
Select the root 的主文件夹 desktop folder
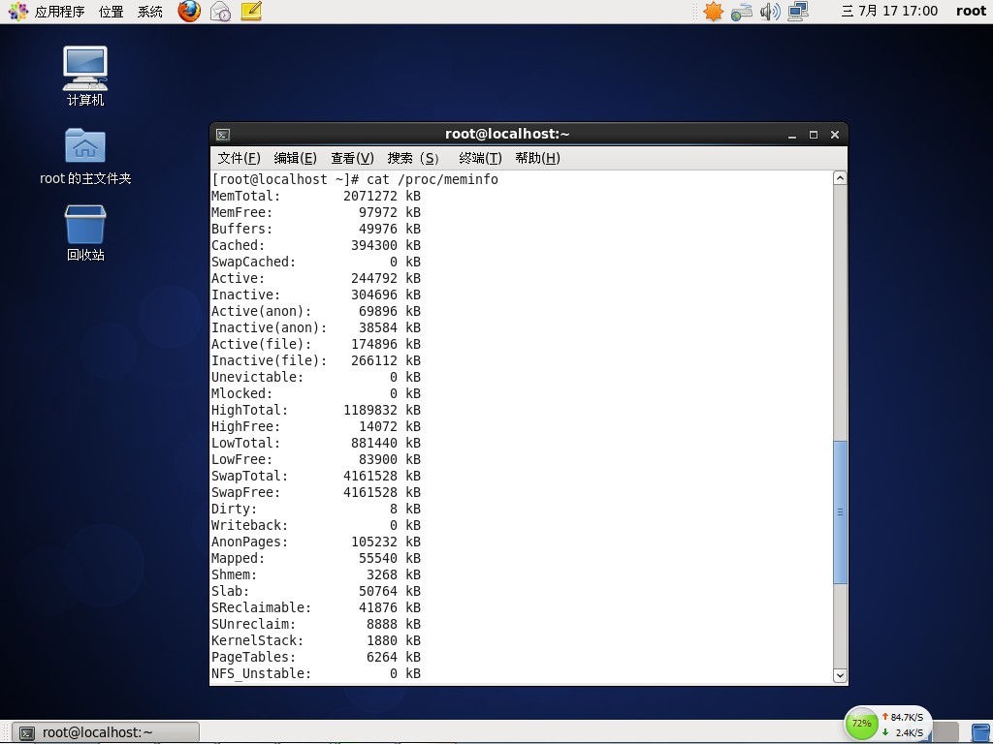85,156
